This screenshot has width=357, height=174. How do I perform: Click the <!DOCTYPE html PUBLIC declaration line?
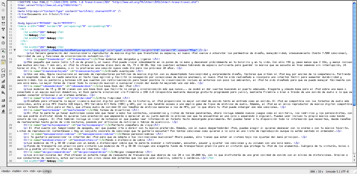tap(108, 2)
